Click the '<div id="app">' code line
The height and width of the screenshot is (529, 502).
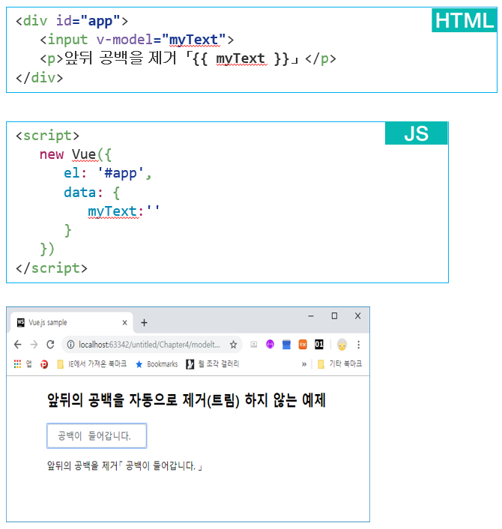[72, 21]
